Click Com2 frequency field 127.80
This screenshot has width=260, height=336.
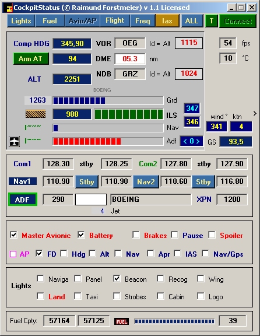tap(176, 164)
